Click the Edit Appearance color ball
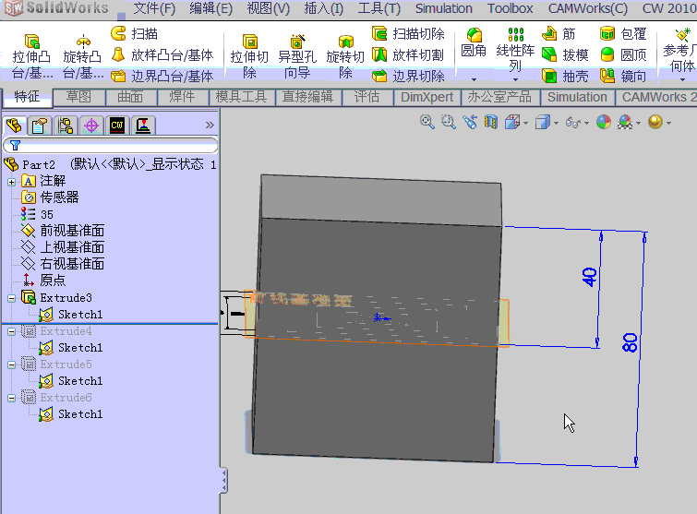The width and height of the screenshot is (697, 514). [604, 122]
